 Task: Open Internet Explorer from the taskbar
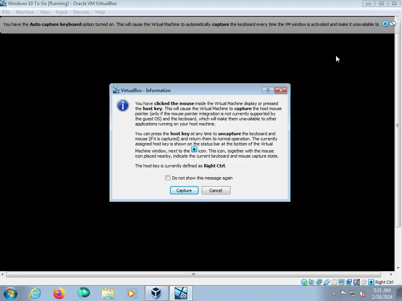(35, 293)
